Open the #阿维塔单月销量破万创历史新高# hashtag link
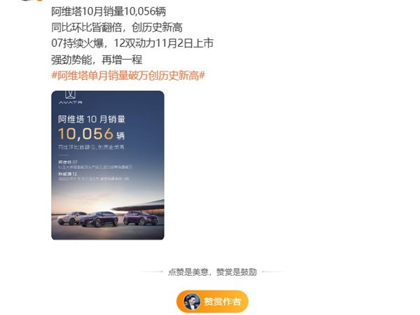 128,76
